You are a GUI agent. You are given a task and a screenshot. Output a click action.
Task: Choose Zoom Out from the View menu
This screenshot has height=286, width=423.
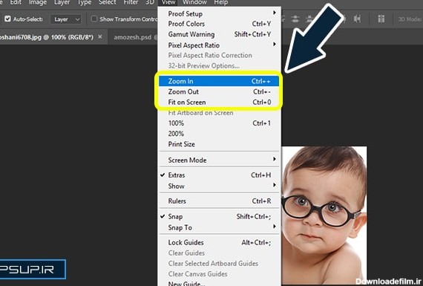click(219, 92)
